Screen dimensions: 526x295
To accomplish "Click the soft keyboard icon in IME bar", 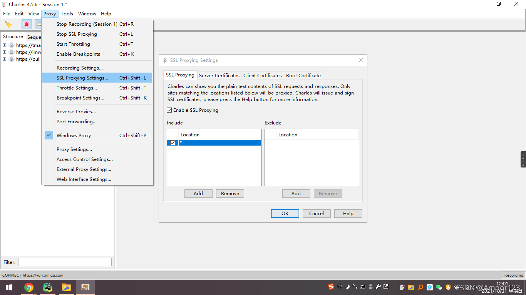I will click(363, 287).
